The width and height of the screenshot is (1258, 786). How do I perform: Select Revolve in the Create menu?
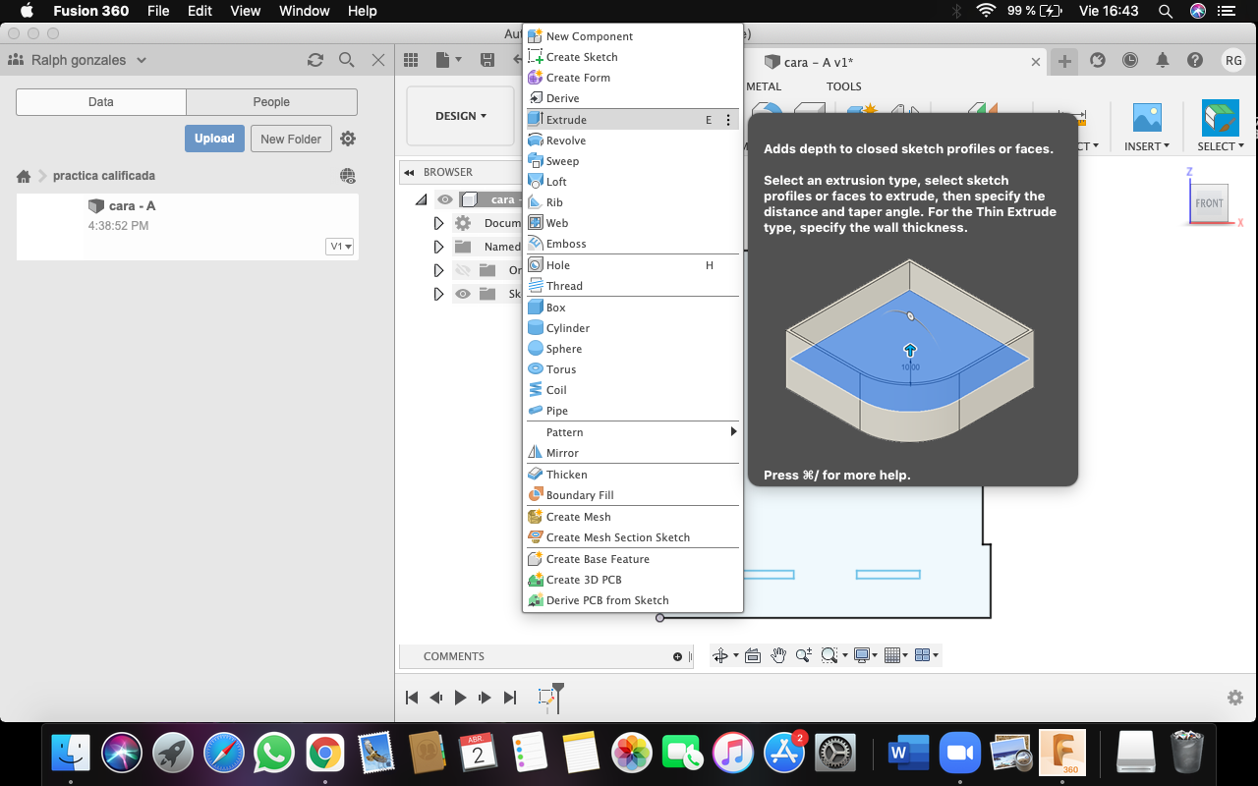pyautogui.click(x=632, y=140)
